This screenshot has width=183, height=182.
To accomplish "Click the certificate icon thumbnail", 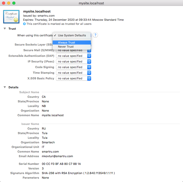I will (11, 17).
